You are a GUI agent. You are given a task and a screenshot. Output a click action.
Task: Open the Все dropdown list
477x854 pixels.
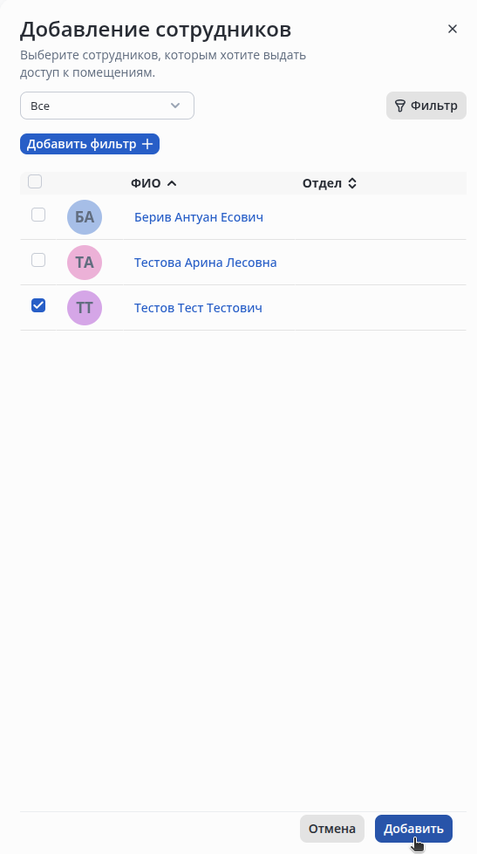pyautogui.click(x=107, y=106)
